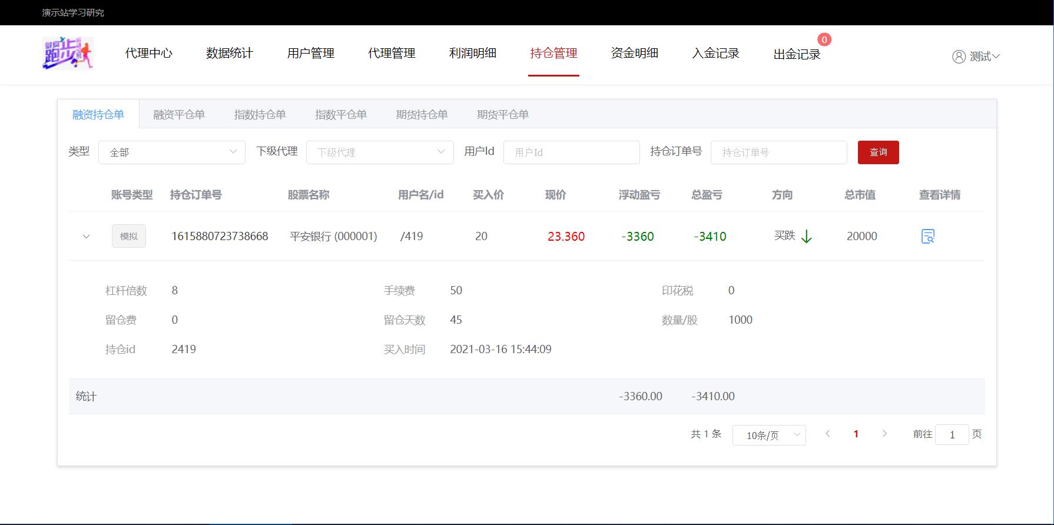This screenshot has width=1054, height=525.
Task: Click stock name 平安银行 (000001)
Action: (x=333, y=236)
